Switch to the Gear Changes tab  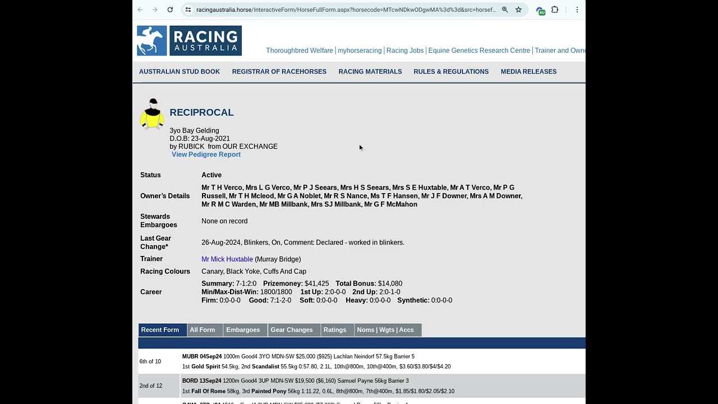[294, 330]
